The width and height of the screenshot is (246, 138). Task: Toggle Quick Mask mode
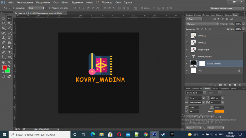[3, 76]
